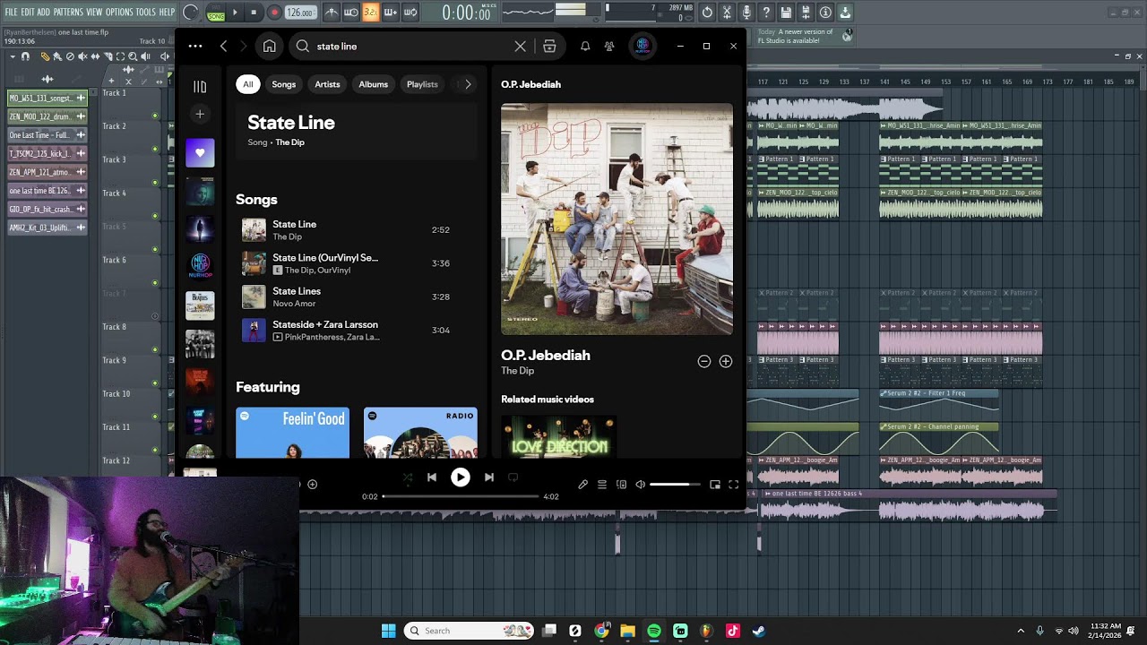The width and height of the screenshot is (1147, 645).
Task: Go back in Spotify navigation
Action: [224, 46]
